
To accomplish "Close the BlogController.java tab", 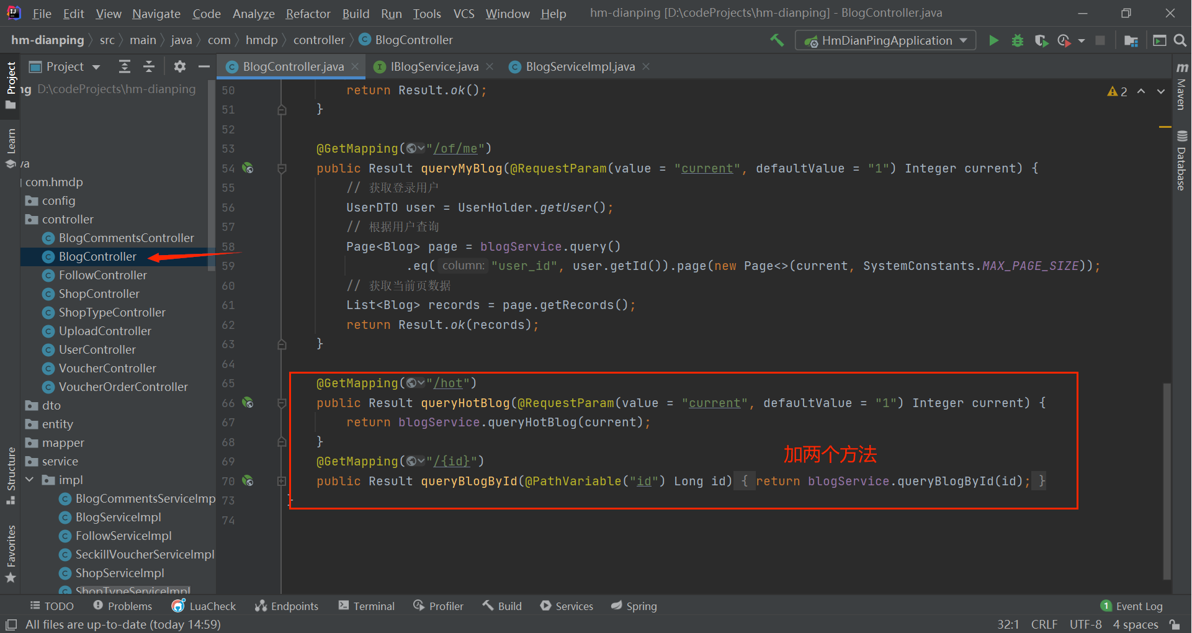I will [x=355, y=66].
